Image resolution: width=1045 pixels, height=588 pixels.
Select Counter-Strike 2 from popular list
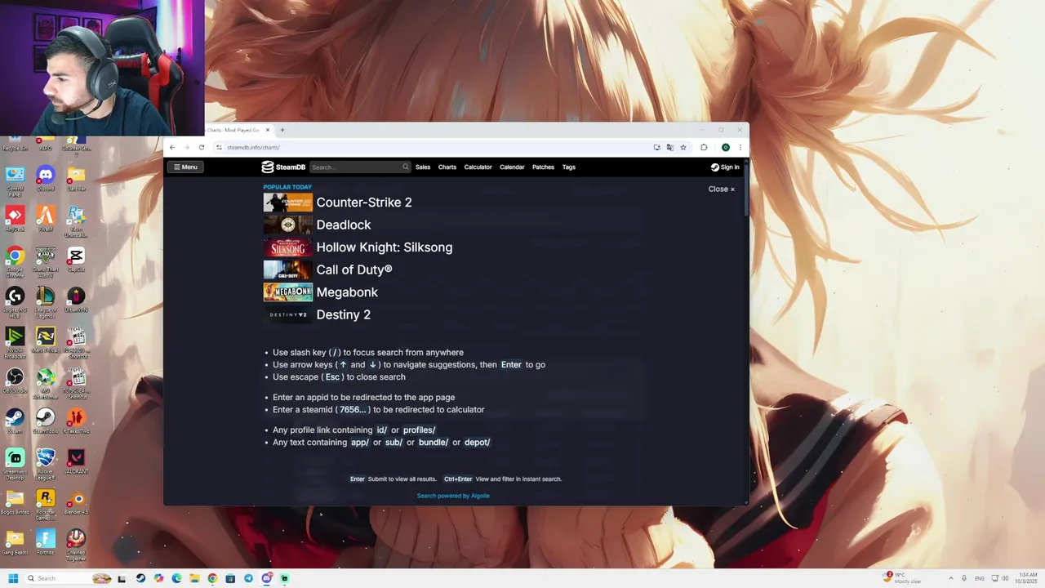364,203
